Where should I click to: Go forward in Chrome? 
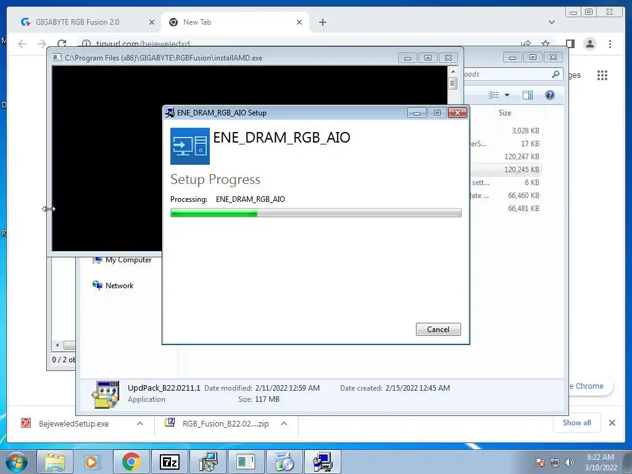pyautogui.click(x=42, y=44)
